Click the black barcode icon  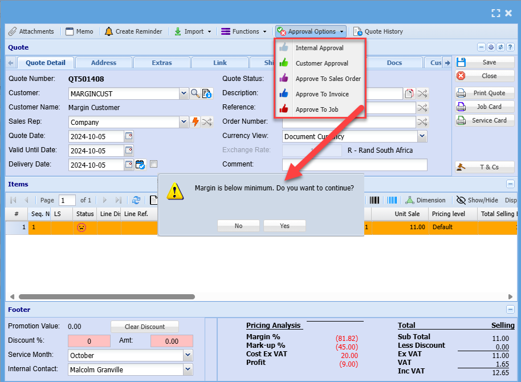coord(375,200)
